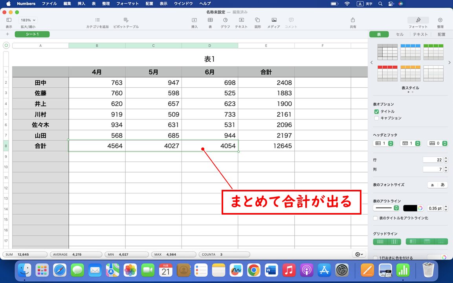This screenshot has height=283, width=453.
Task: Add a new sheet with the plus button
Action: [x=7, y=34]
